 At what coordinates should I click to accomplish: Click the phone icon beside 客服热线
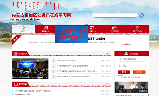pyautogui.click(x=122, y=77)
